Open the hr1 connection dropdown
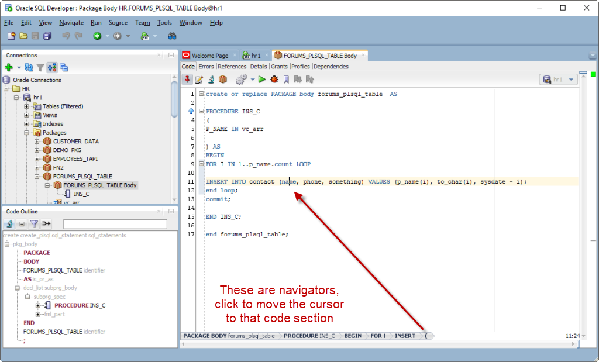 [x=559, y=80]
